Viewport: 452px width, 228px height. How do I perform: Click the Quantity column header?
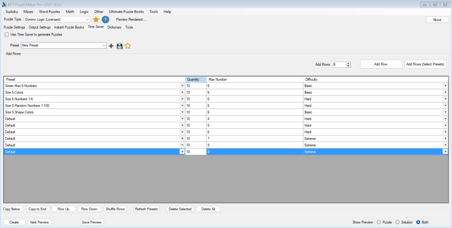click(x=196, y=79)
